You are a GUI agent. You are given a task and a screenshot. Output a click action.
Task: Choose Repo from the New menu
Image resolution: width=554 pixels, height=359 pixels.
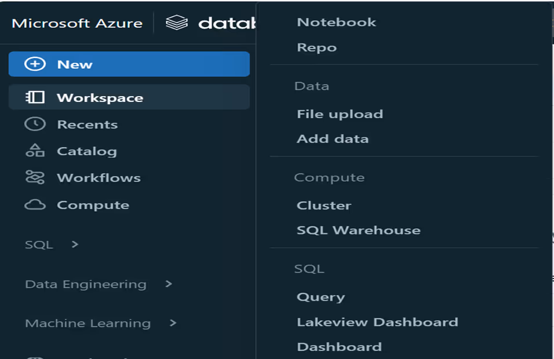[316, 47]
